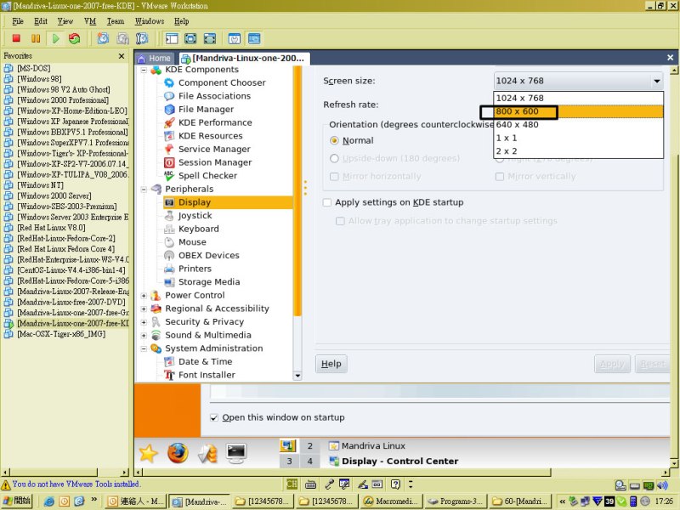The height and width of the screenshot is (510, 680).
Task: Click the speaker icon in VMware status bar
Action: point(662,485)
